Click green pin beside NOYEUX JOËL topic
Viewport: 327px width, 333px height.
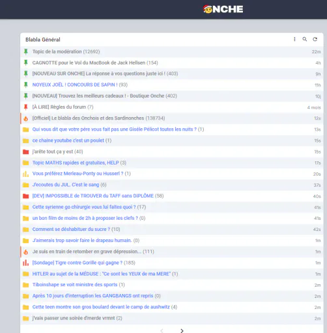click(26, 85)
